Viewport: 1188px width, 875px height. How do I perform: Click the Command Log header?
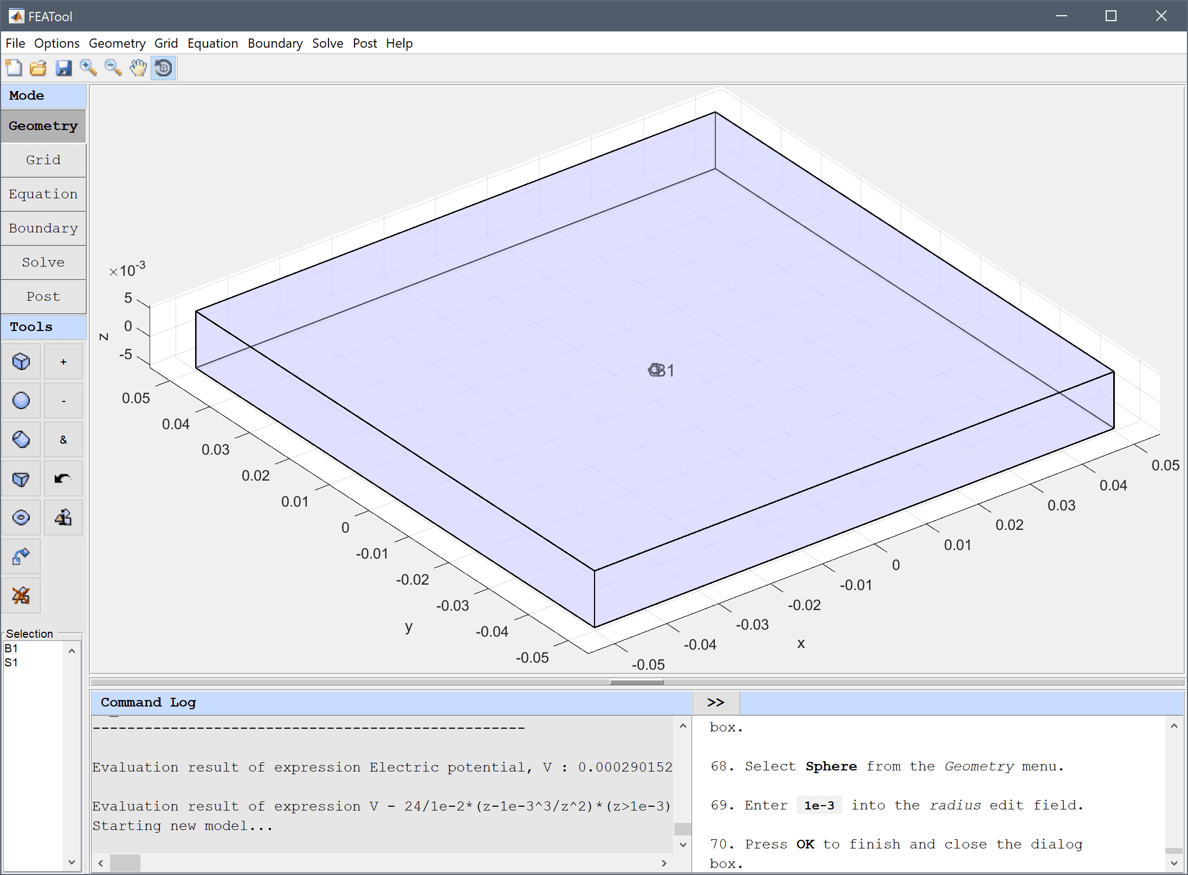tap(391, 702)
